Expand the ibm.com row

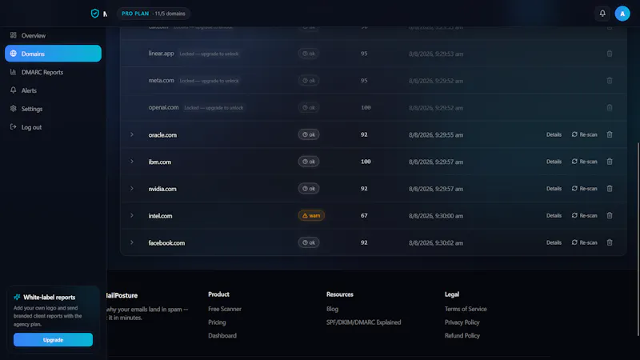pyautogui.click(x=132, y=162)
